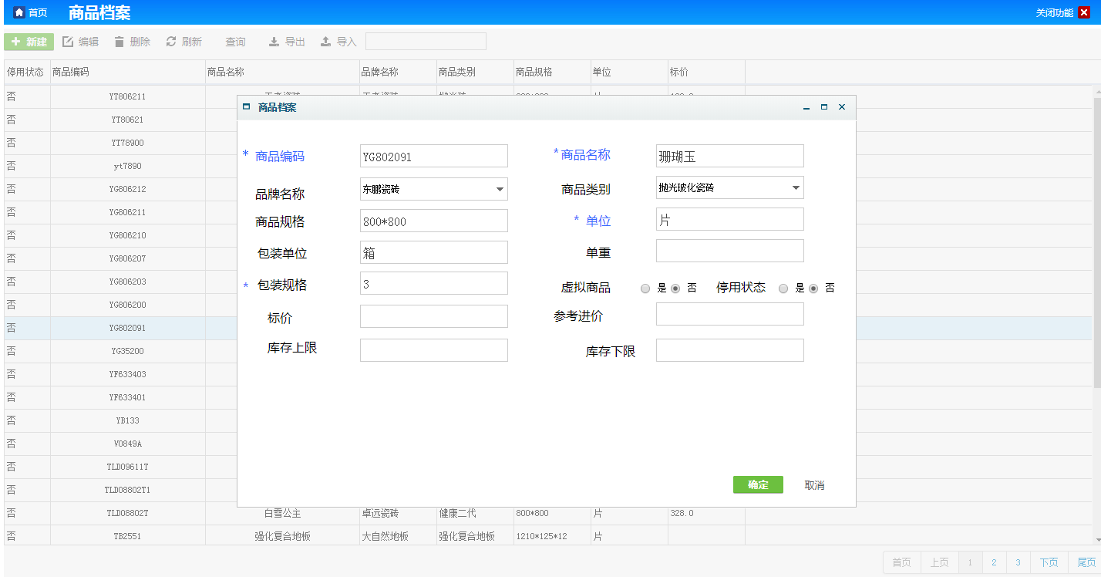
Task: Select 是 for 停用状态
Action: pyautogui.click(x=783, y=288)
